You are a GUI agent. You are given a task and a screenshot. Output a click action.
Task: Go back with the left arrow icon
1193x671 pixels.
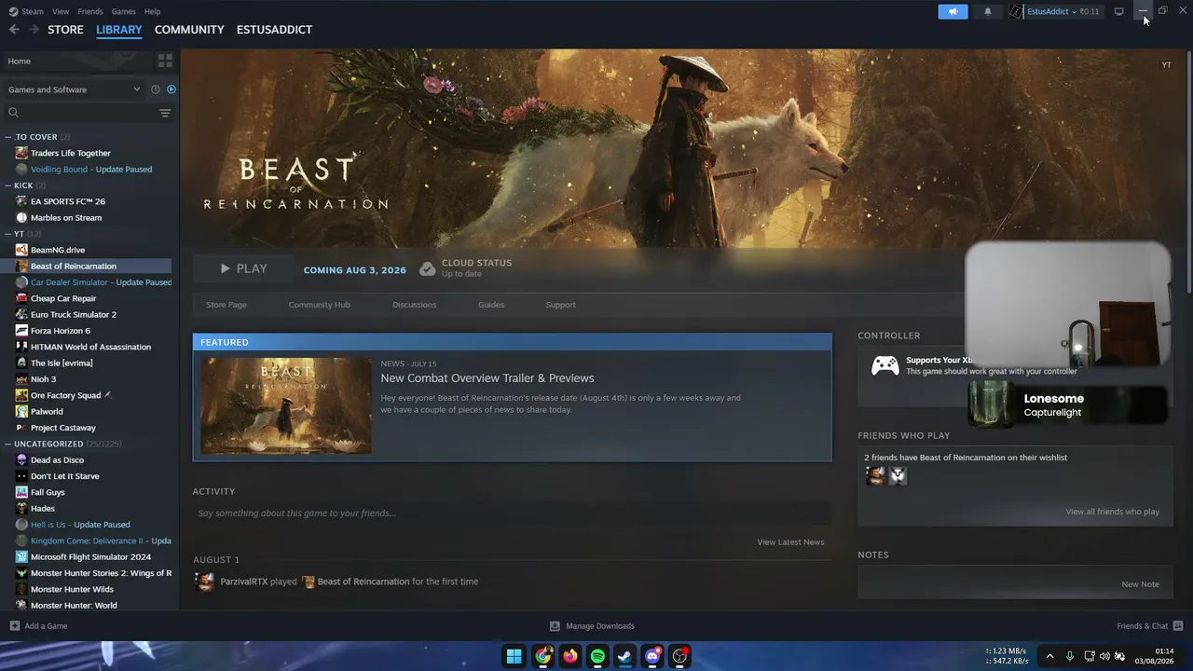point(14,30)
